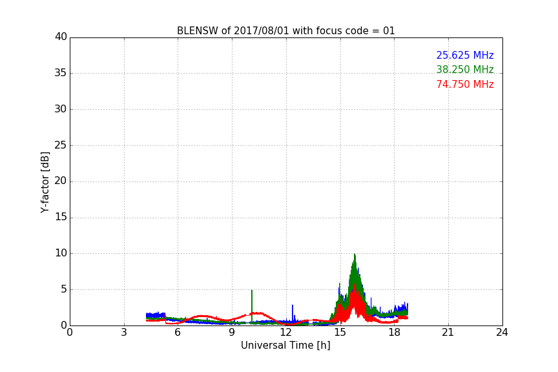
Task: Click the x-axis tick label 21
Action: (448, 333)
